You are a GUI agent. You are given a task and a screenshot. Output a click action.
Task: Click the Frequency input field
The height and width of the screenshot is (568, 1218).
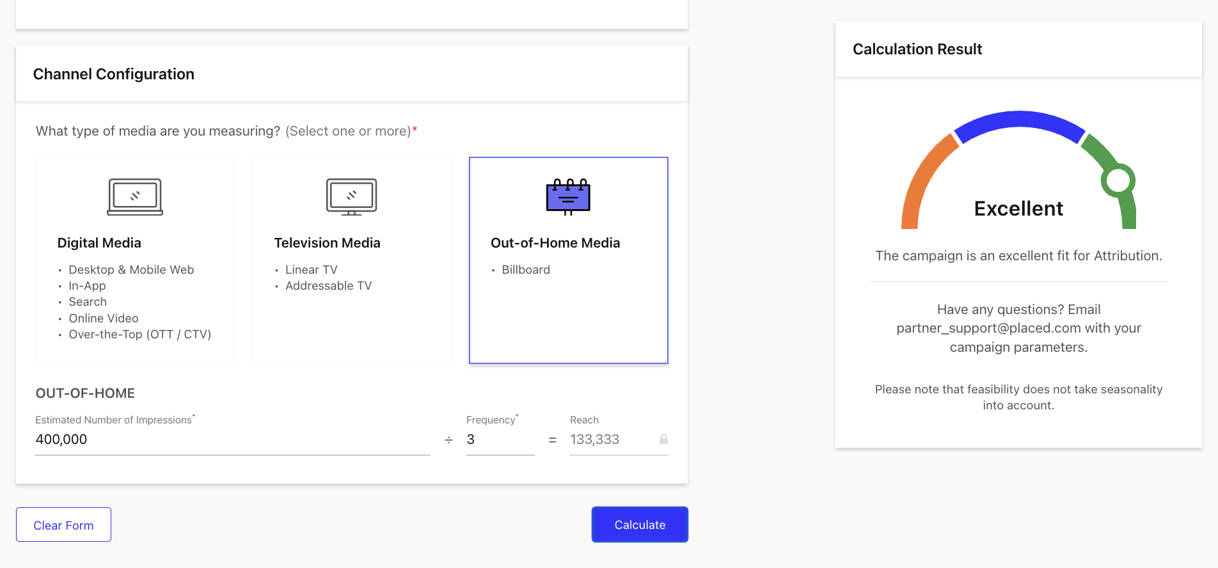tap(500, 439)
